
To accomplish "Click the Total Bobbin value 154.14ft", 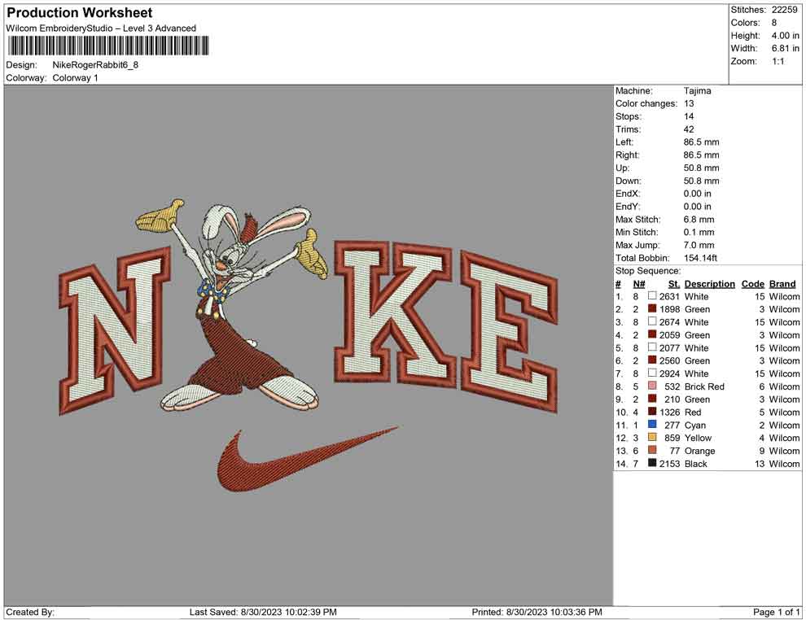I will click(x=700, y=258).
